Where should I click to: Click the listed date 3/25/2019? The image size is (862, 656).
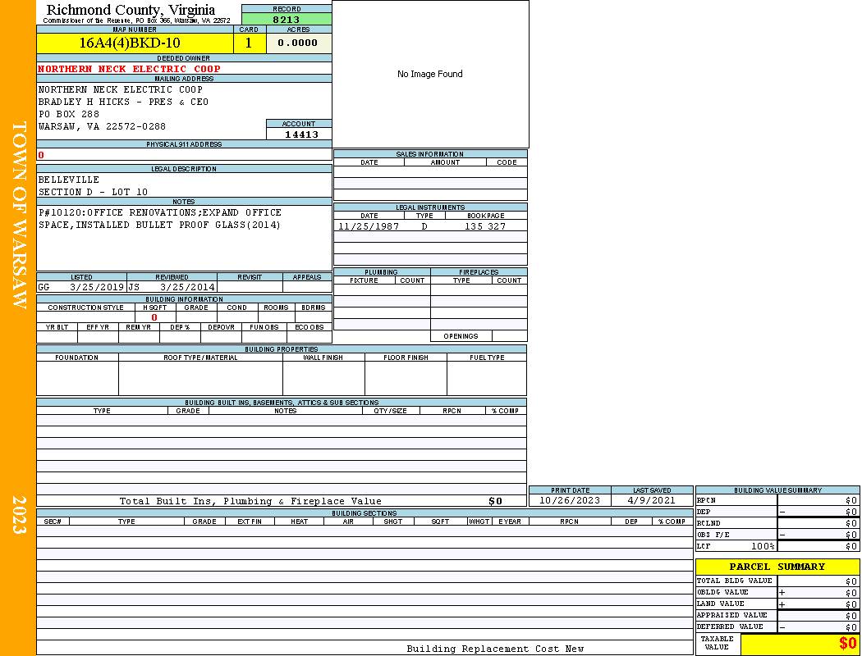point(96,287)
